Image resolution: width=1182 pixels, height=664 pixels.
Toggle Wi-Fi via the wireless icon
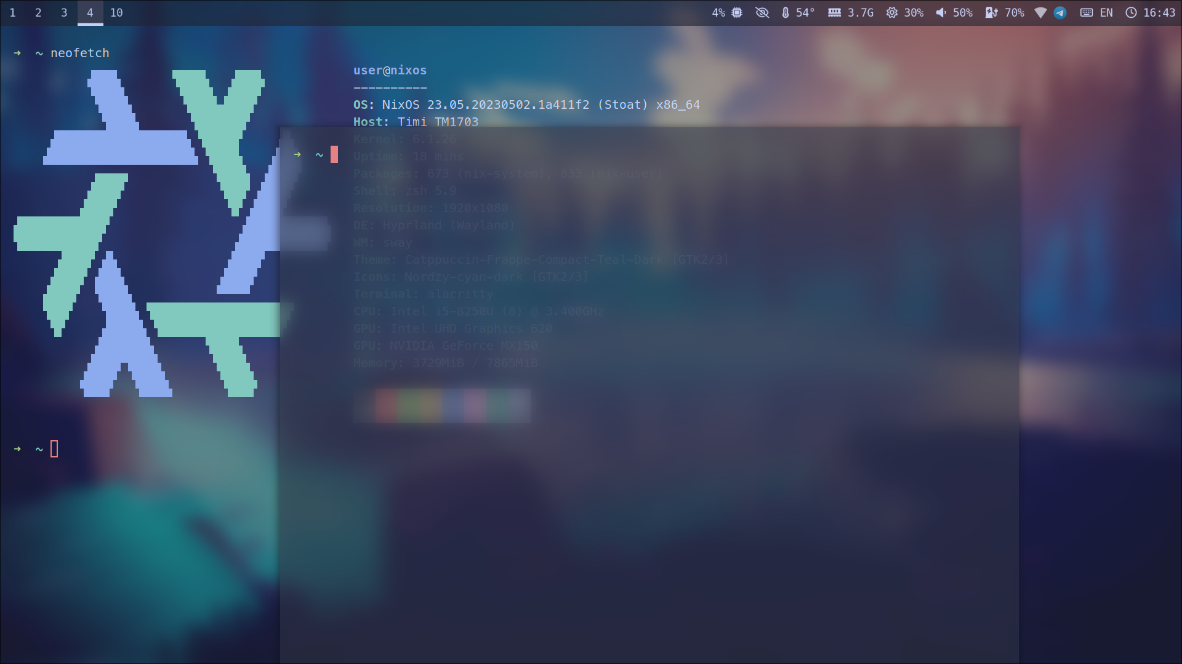[x=1040, y=12]
